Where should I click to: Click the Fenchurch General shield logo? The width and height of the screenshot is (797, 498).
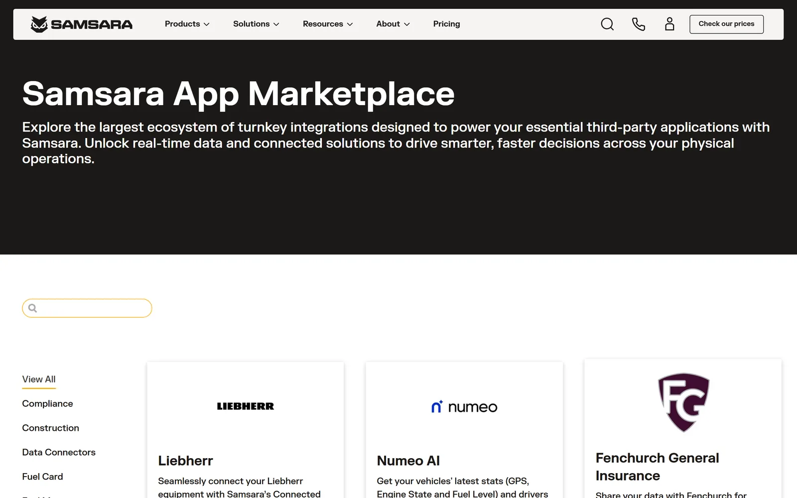[x=683, y=402]
